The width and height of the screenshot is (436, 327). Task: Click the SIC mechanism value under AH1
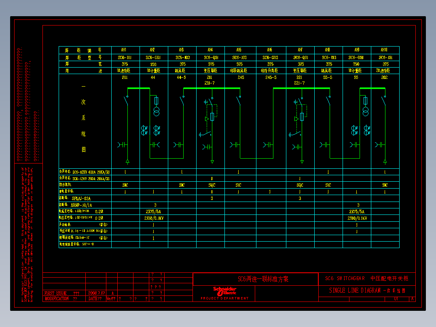(x=125, y=185)
